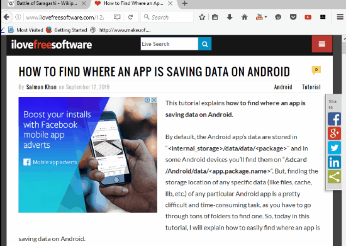Share article on Google Plus
Viewport: 346px width, 246px height.
pos(334,133)
